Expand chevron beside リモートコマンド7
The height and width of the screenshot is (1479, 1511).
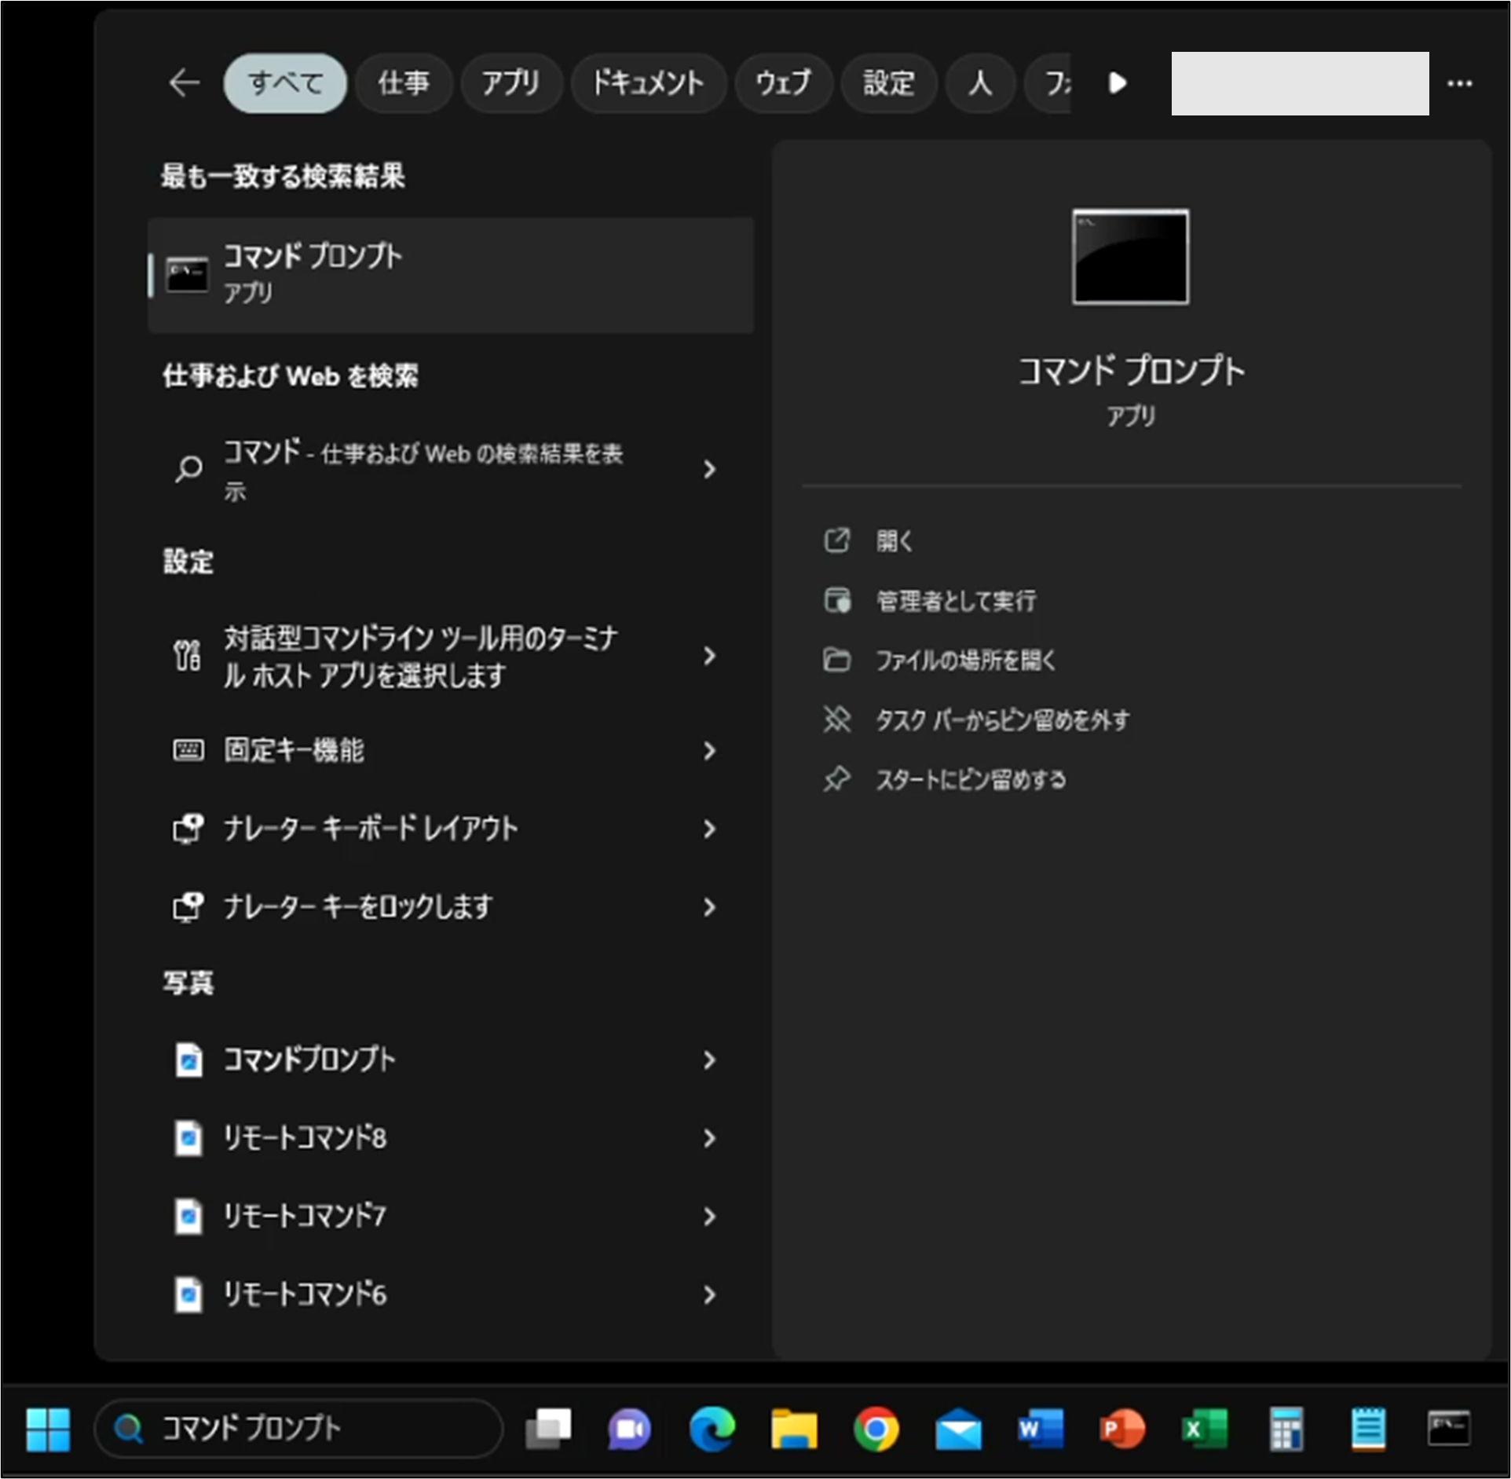pos(709,1216)
